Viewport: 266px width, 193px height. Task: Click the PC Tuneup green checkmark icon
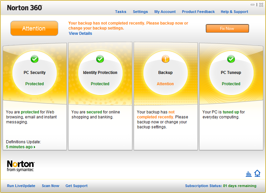pos(231,59)
